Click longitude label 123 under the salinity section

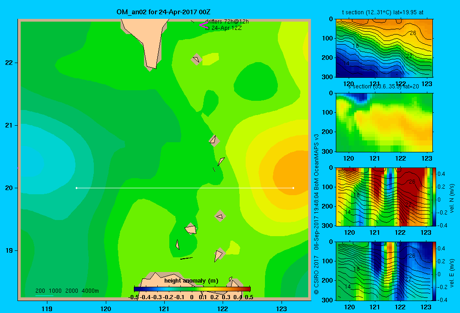click(426, 158)
